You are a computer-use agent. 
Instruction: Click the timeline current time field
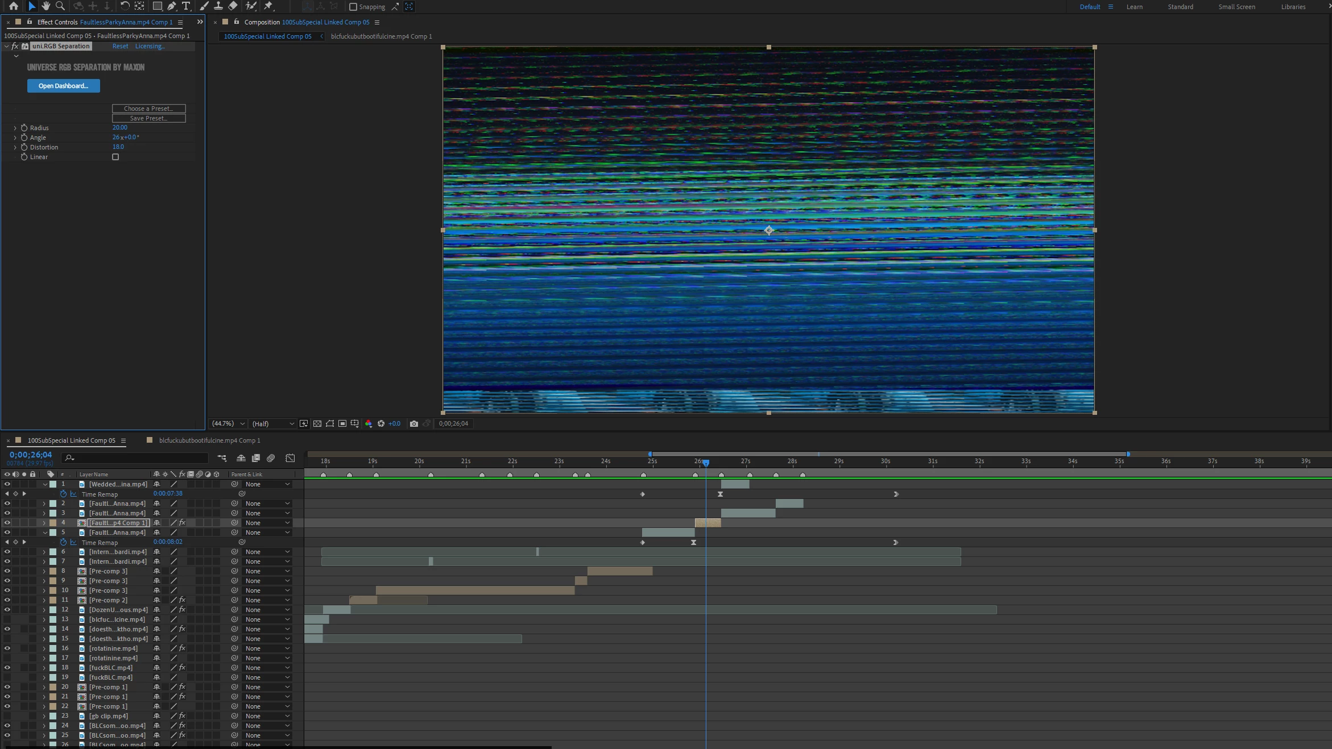click(31, 455)
